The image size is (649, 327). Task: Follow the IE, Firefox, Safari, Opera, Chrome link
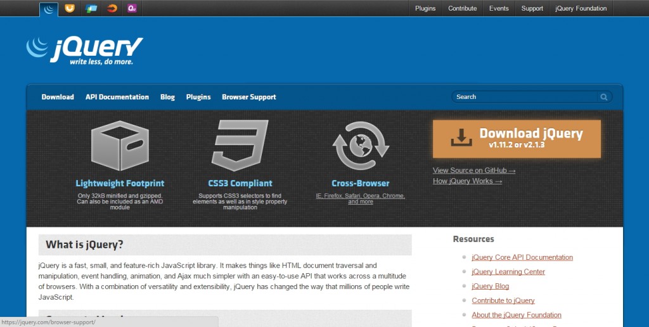pos(361,198)
